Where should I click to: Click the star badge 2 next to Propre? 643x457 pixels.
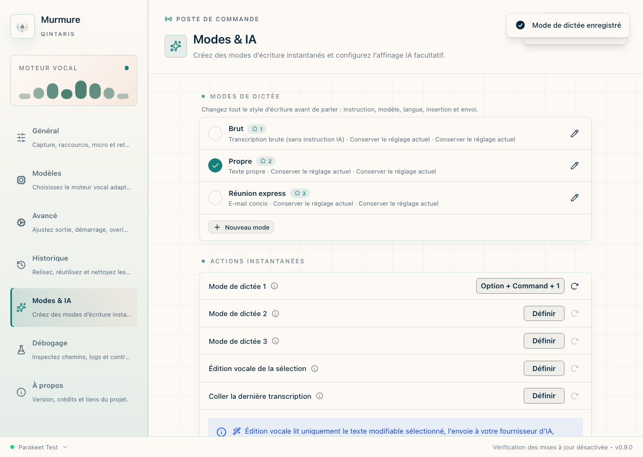point(266,161)
